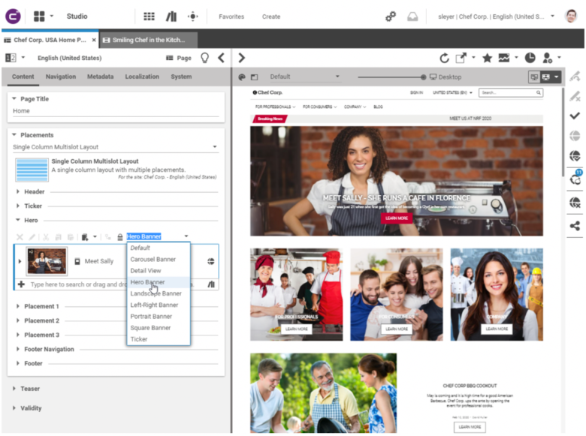
Task: Expand Placement 1
Action: 17,306
